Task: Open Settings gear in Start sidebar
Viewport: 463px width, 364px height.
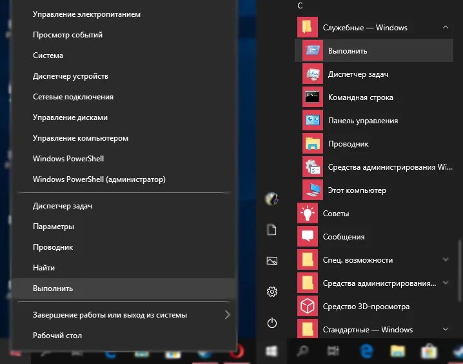Action: point(271,292)
